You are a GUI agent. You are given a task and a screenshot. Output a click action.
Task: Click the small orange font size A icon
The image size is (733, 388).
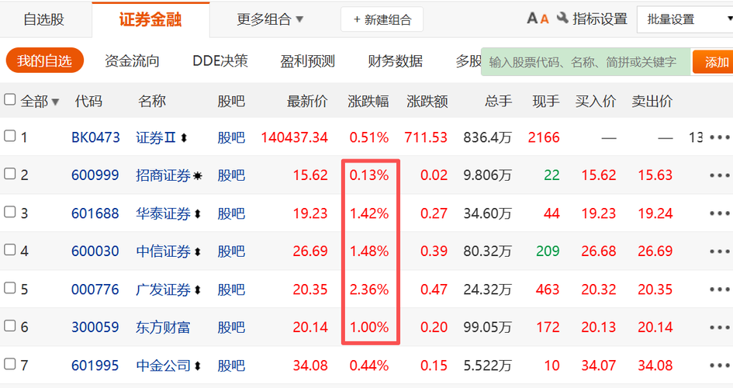(545, 19)
